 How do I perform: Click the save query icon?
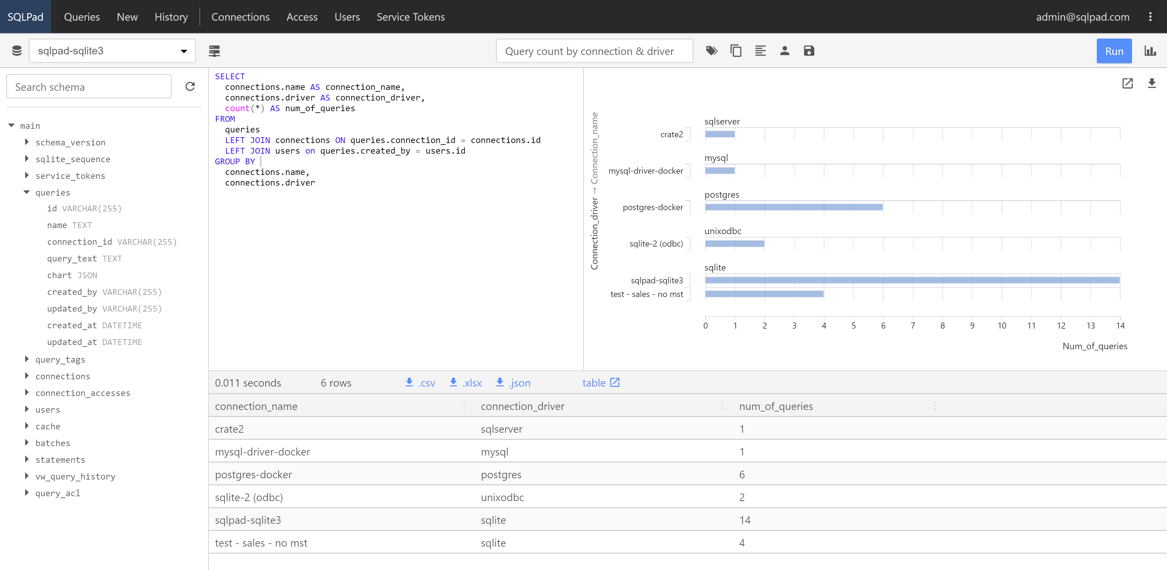(809, 51)
